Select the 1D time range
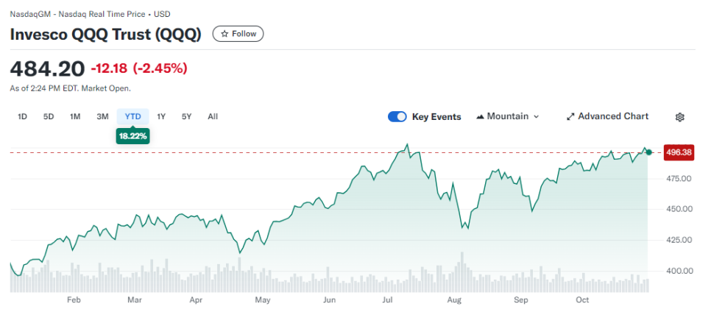 [22, 116]
